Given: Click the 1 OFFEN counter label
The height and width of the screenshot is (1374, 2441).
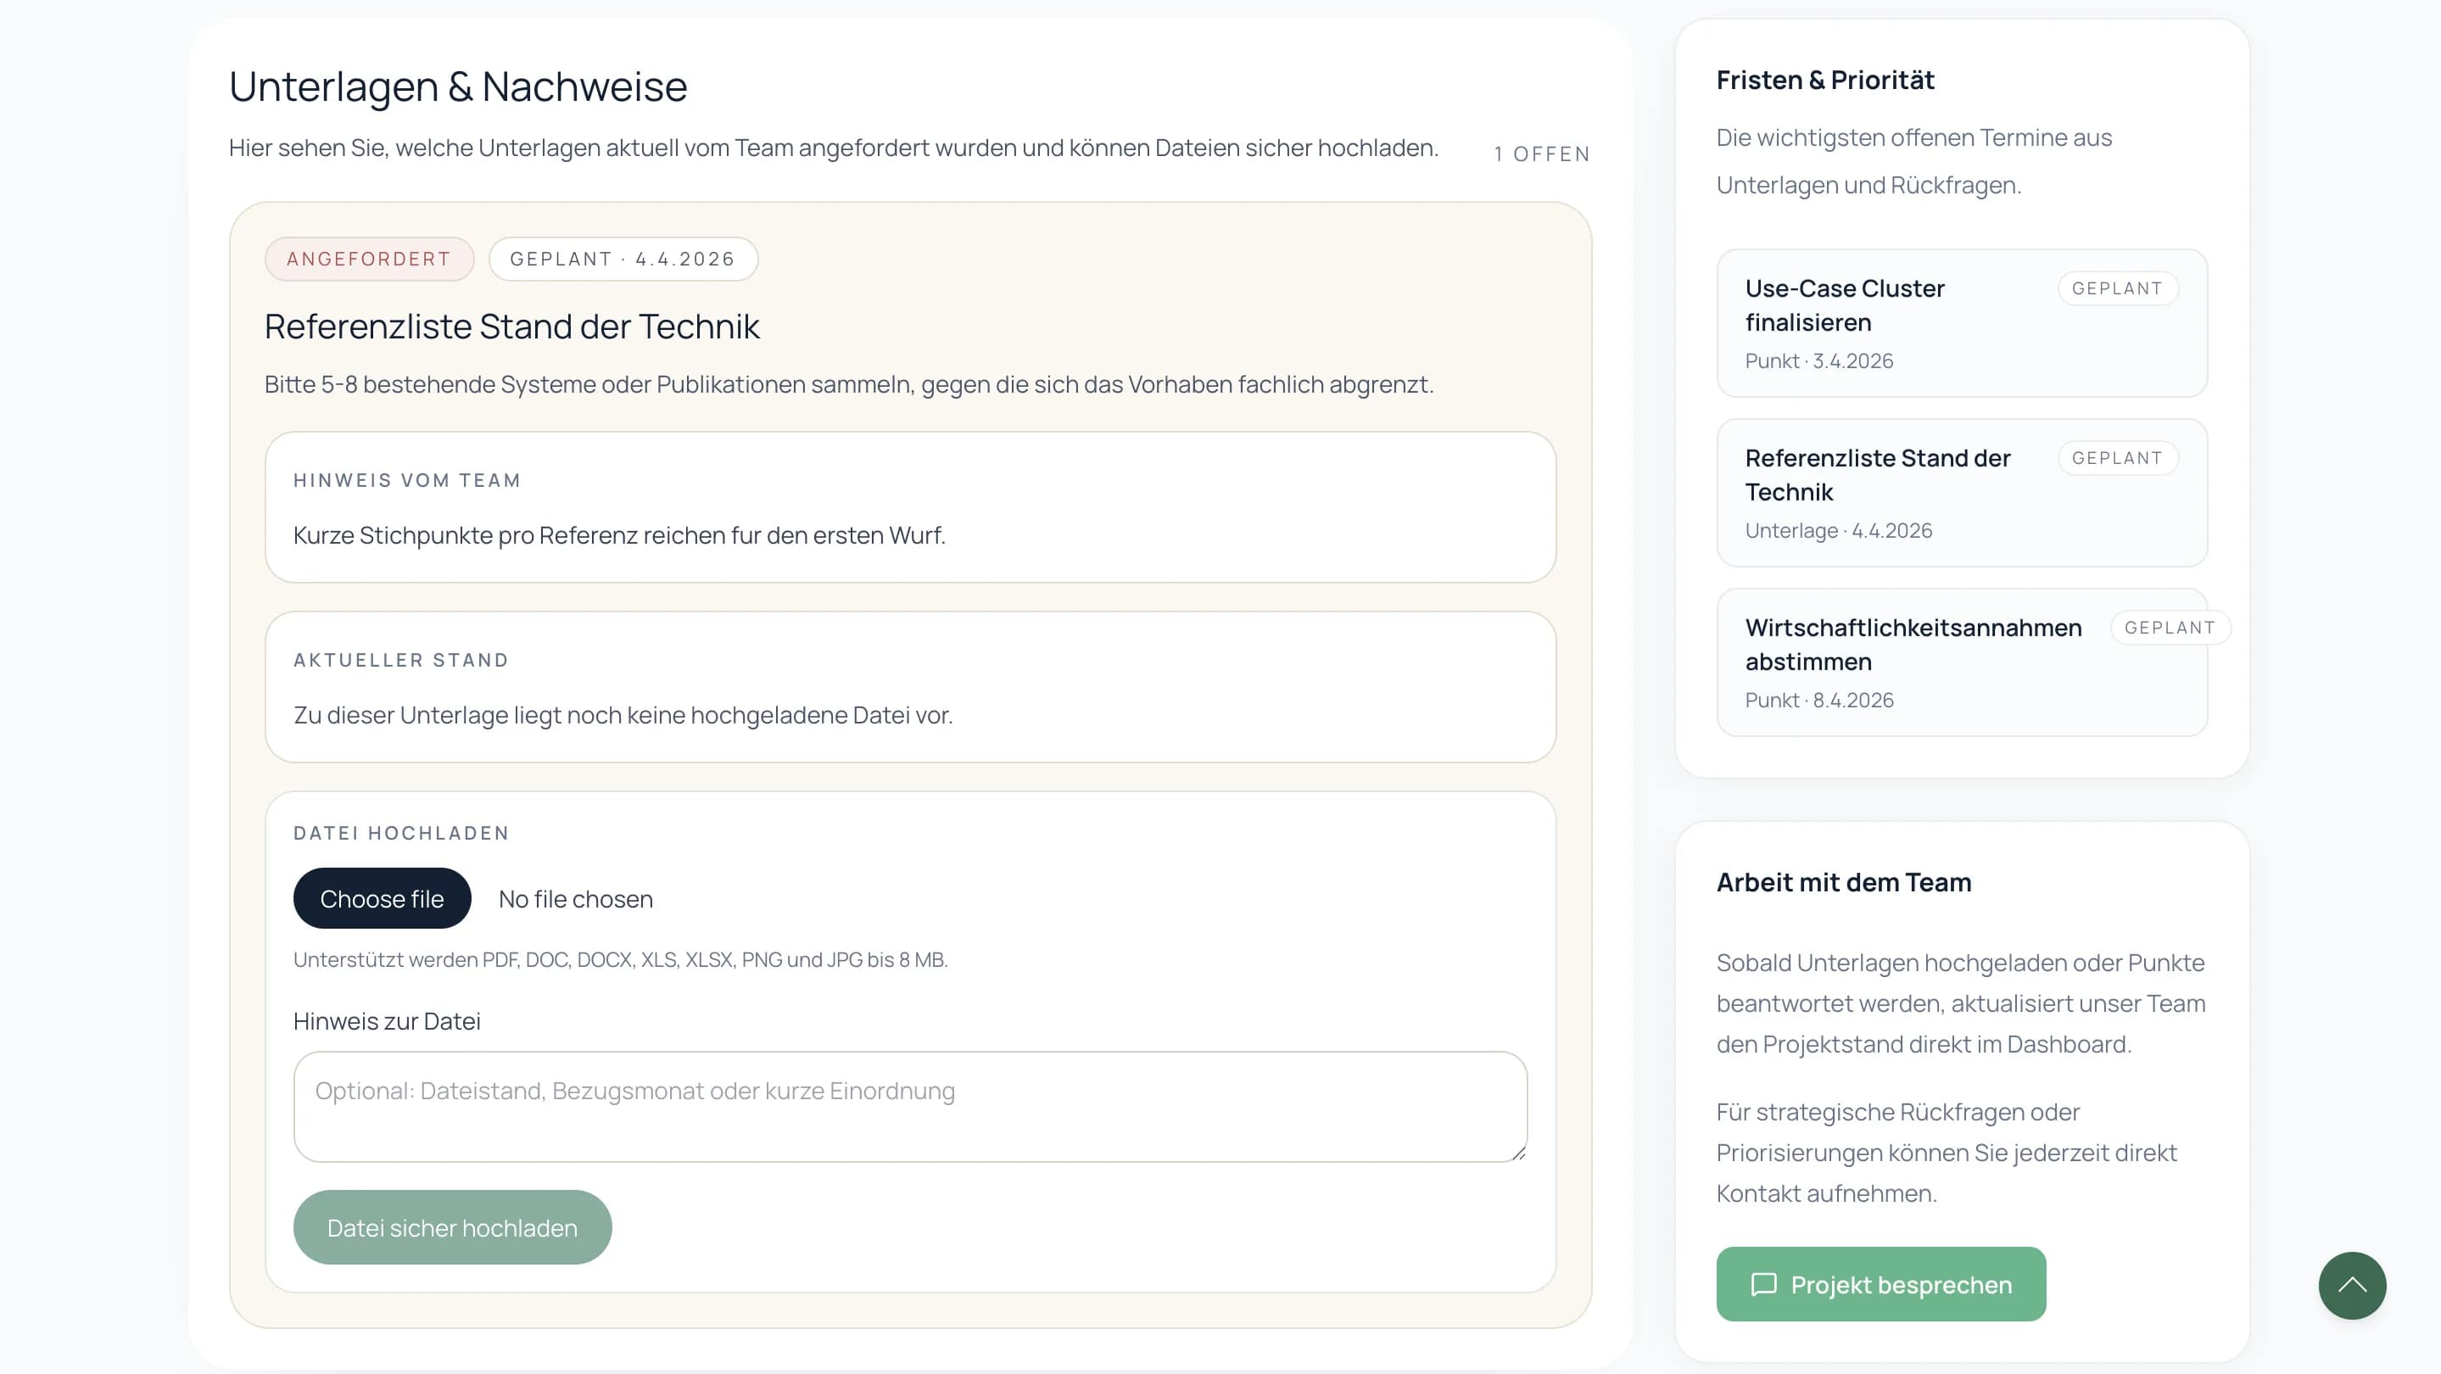Looking at the screenshot, I should point(1542,154).
